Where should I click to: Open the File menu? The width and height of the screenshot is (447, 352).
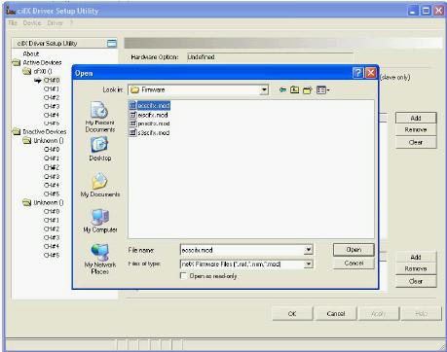coord(13,23)
